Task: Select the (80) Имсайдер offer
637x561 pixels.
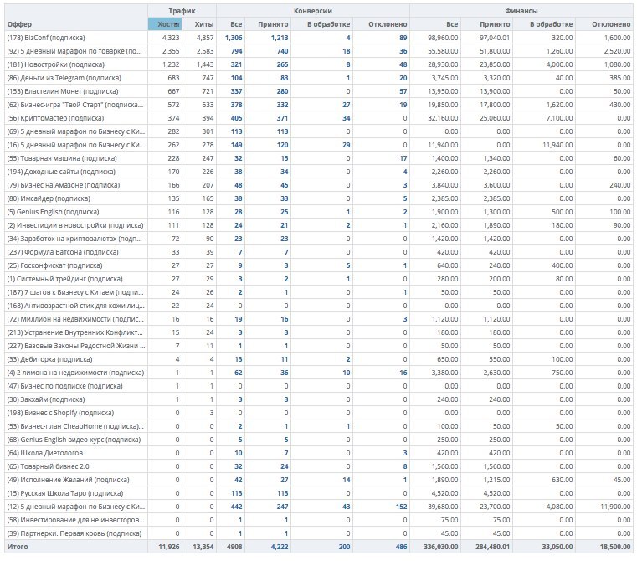Action: [x=49, y=198]
